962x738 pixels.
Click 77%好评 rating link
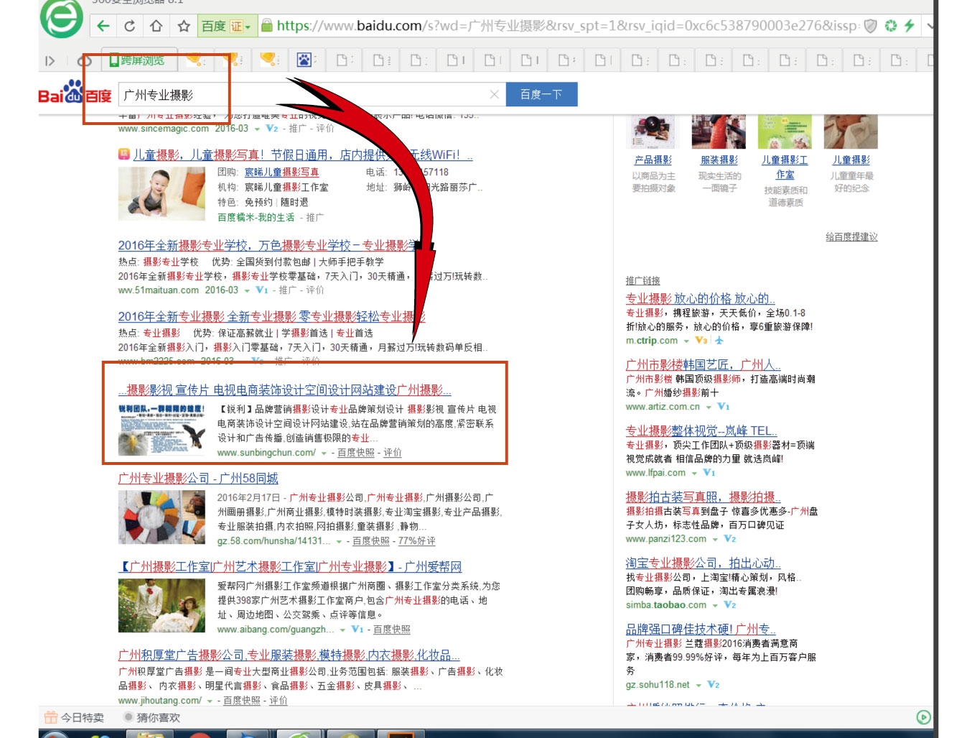(416, 542)
